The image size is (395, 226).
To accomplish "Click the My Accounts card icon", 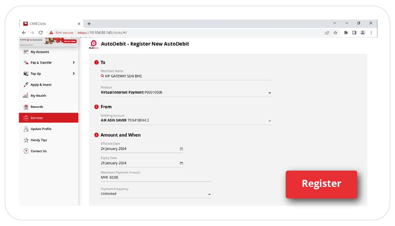I will 26,52.
